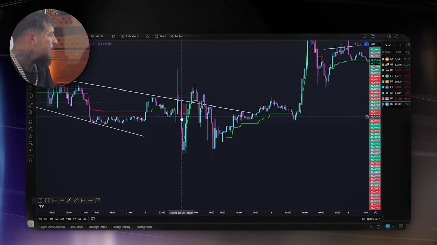Collapse the bottom panel with chevron
This screenshot has width=437, height=245.
(371, 227)
